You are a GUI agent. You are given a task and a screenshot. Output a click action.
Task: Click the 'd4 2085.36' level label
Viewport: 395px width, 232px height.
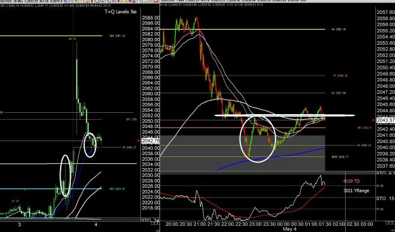point(339,30)
